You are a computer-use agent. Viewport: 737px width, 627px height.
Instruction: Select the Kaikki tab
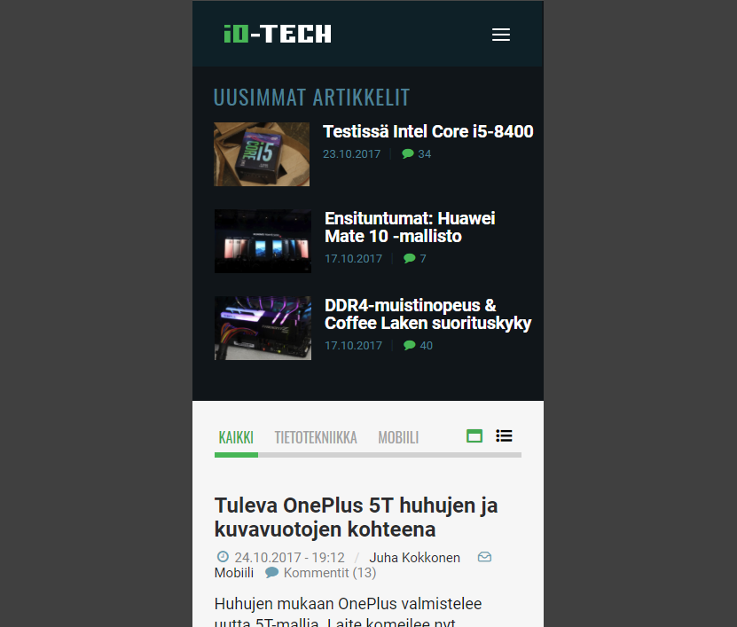pos(236,437)
